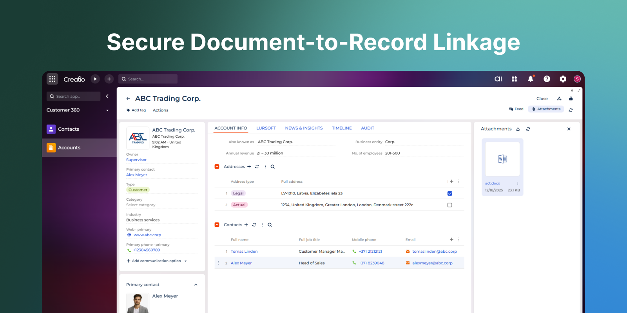Click the Attachments button
The height and width of the screenshot is (313, 627).
tap(546, 109)
